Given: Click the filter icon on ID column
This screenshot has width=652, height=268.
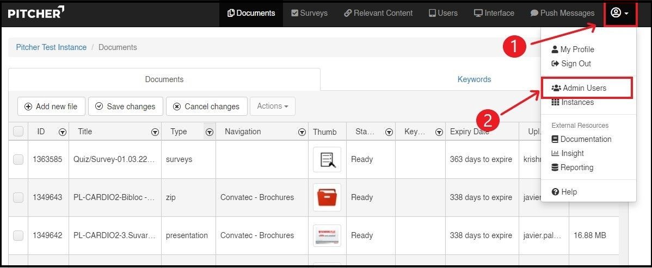Looking at the screenshot, I should 63,132.
